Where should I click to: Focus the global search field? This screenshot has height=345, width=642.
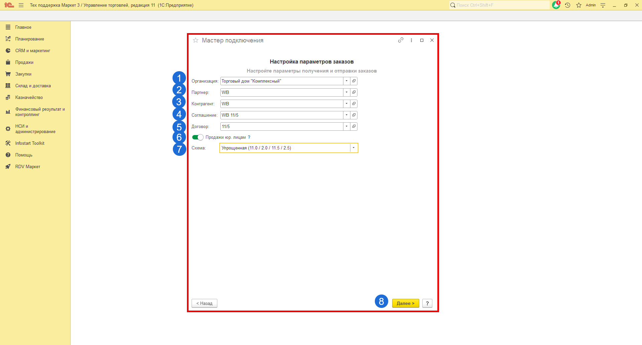pyautogui.click(x=499, y=5)
